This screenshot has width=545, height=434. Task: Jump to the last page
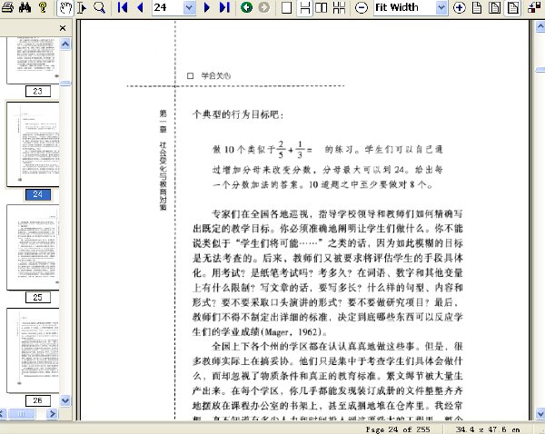tap(225, 7)
